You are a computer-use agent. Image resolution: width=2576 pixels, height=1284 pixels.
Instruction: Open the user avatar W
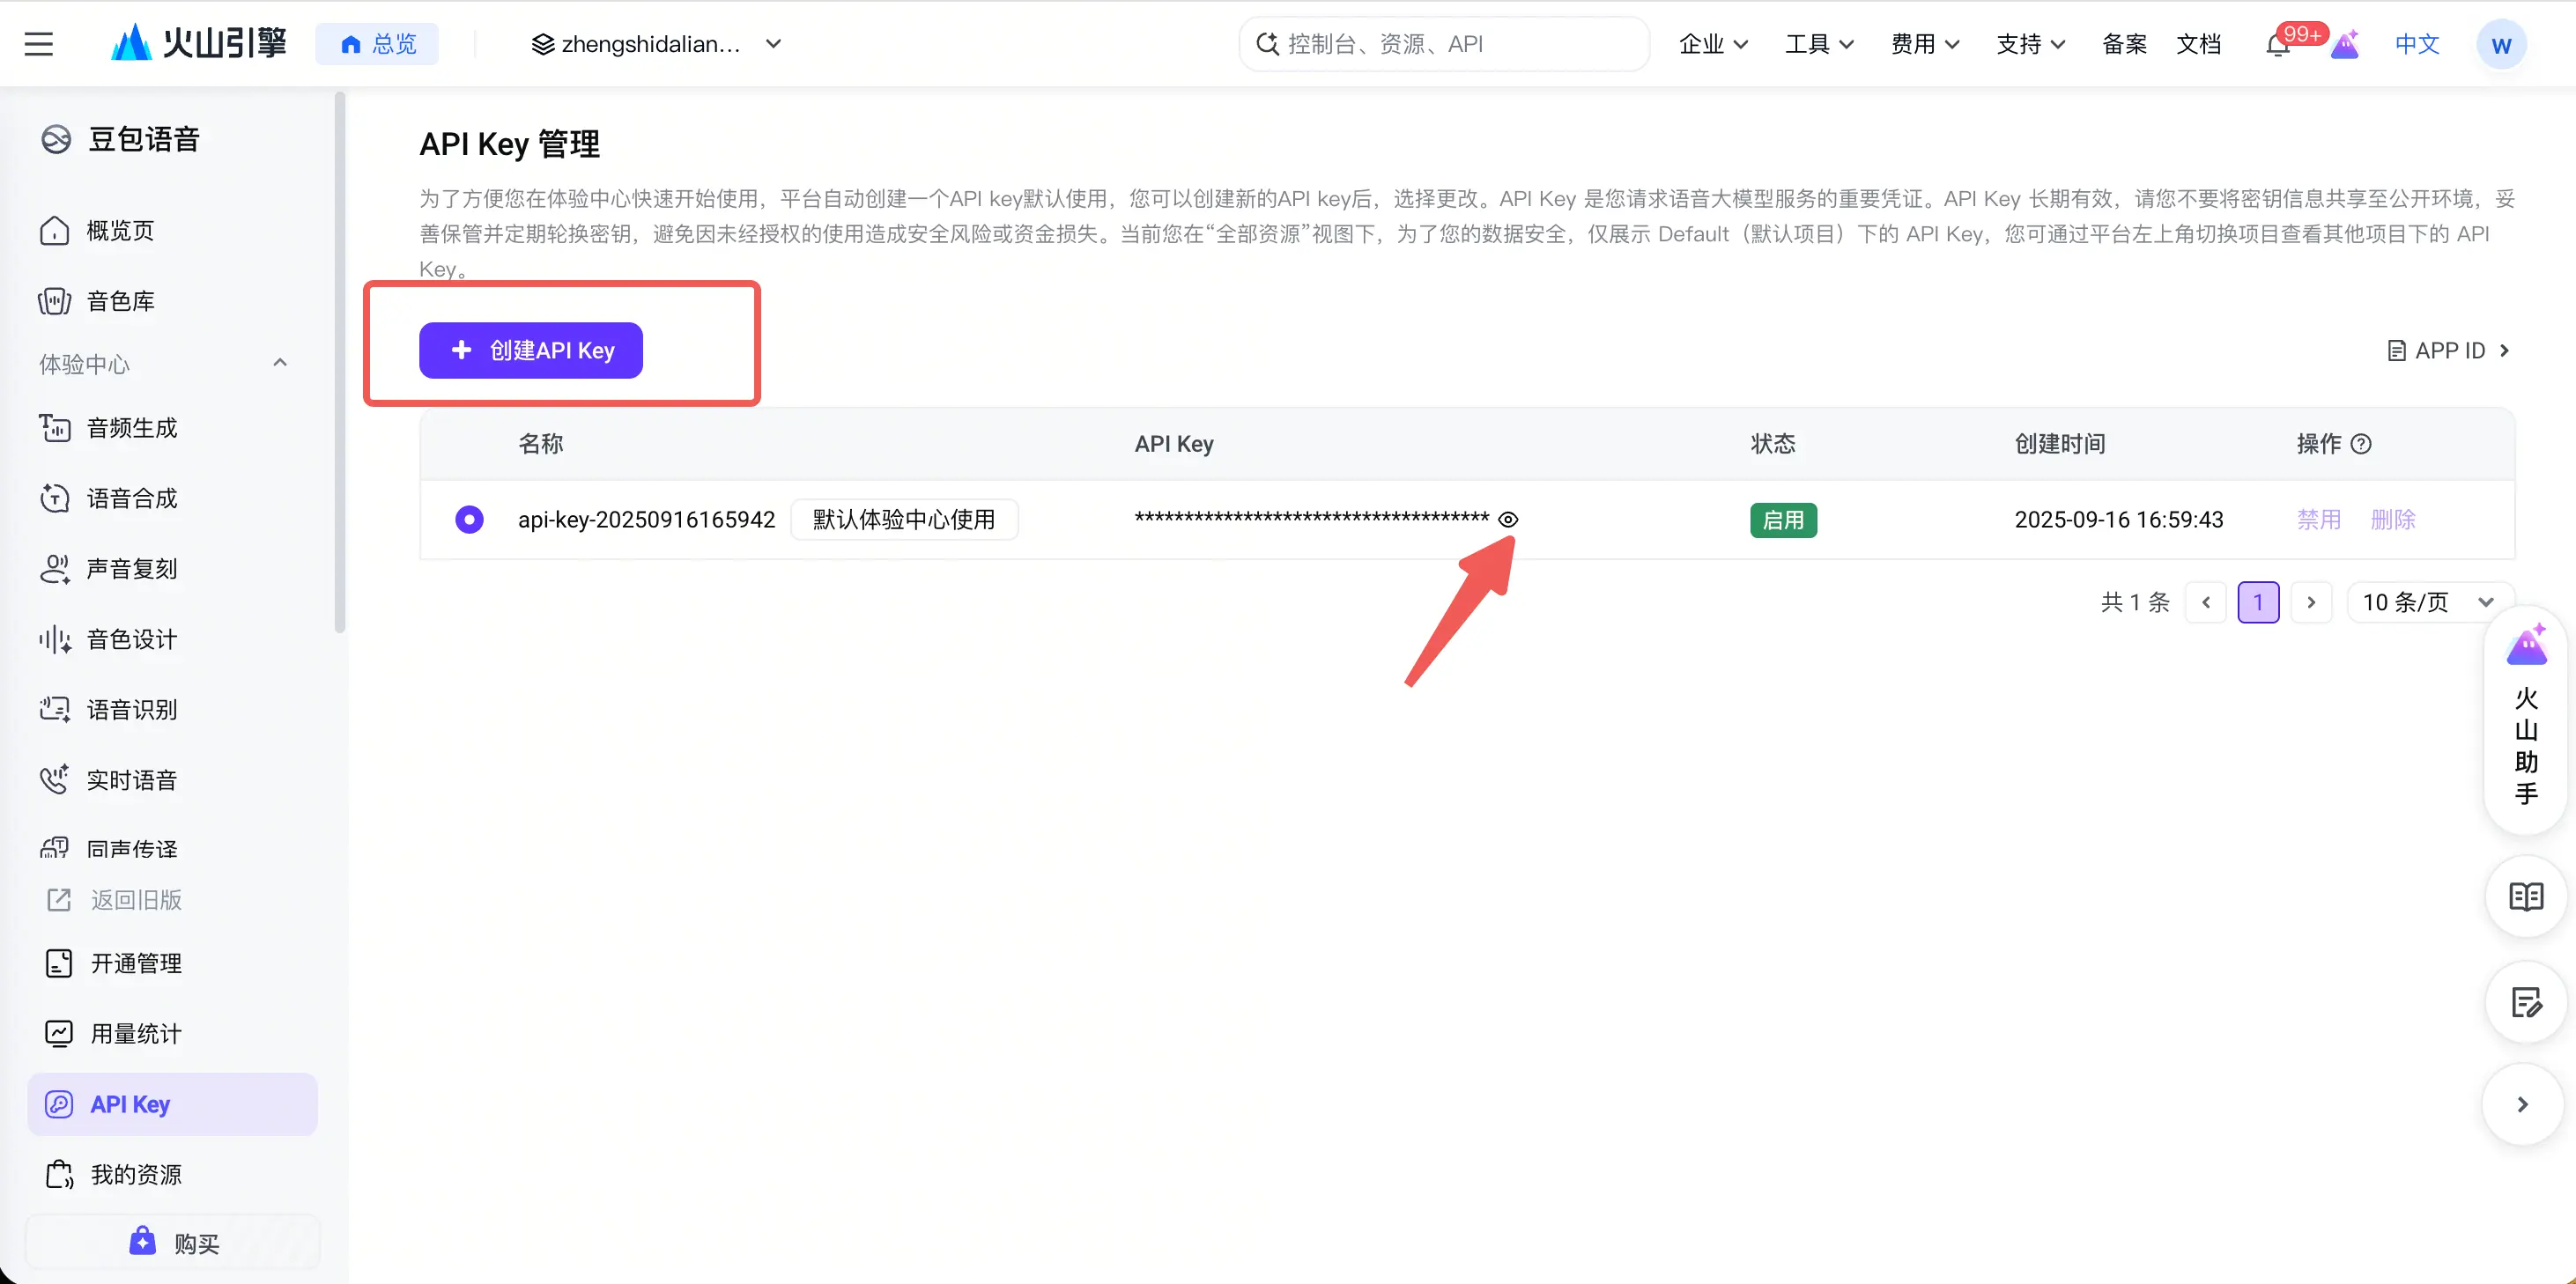tap(2501, 45)
